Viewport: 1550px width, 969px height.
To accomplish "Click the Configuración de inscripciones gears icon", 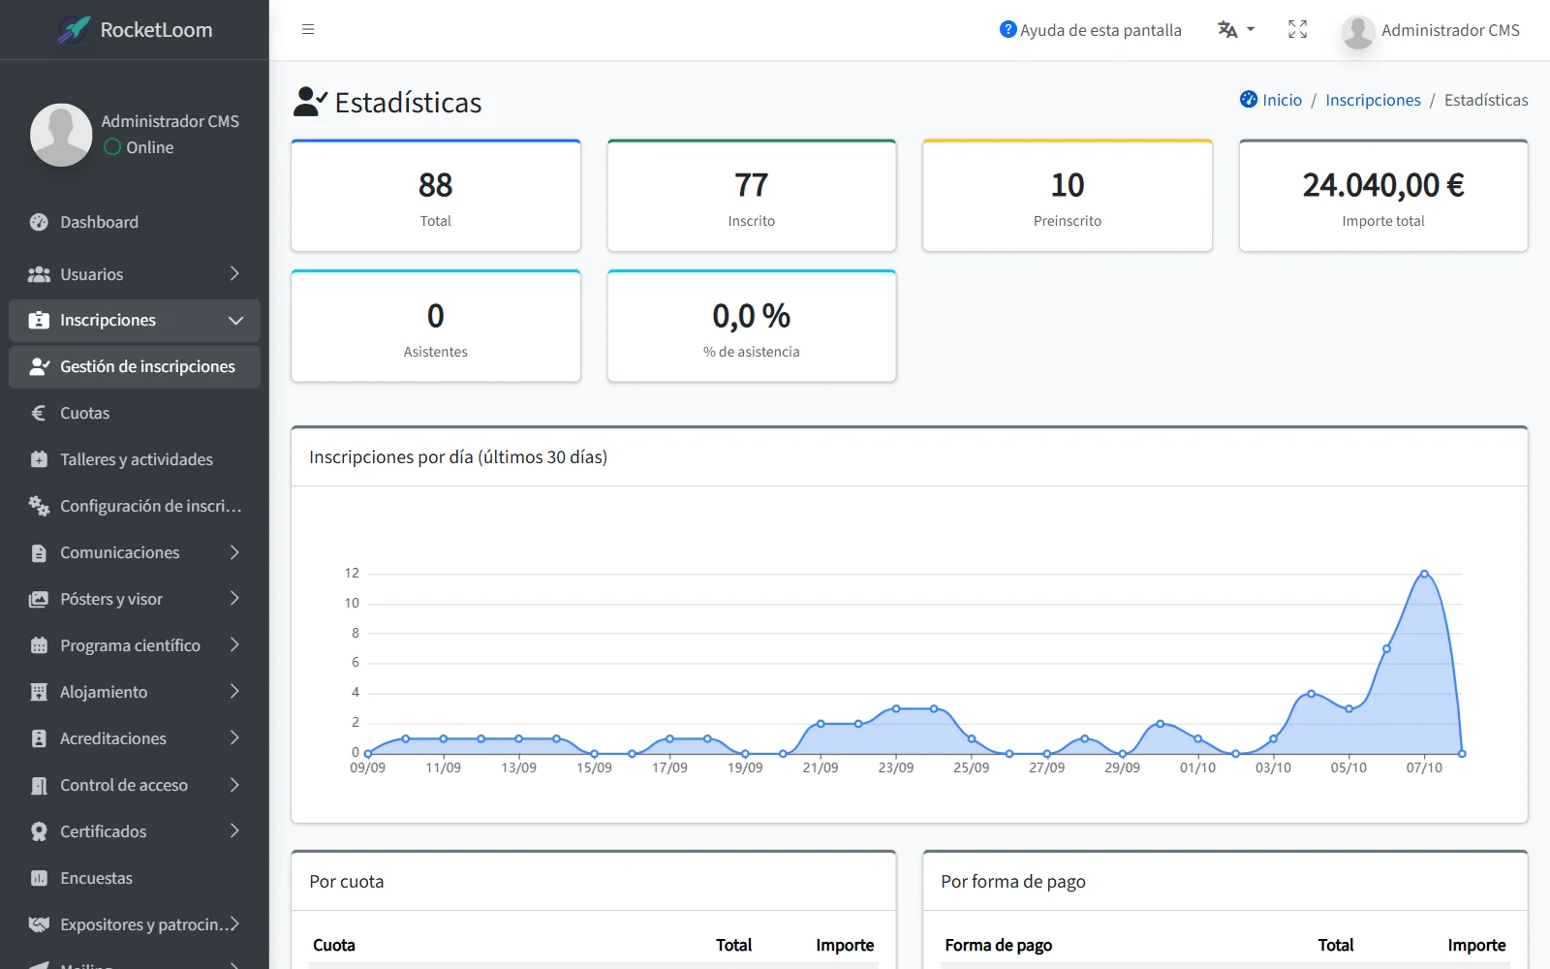I will click(x=39, y=506).
